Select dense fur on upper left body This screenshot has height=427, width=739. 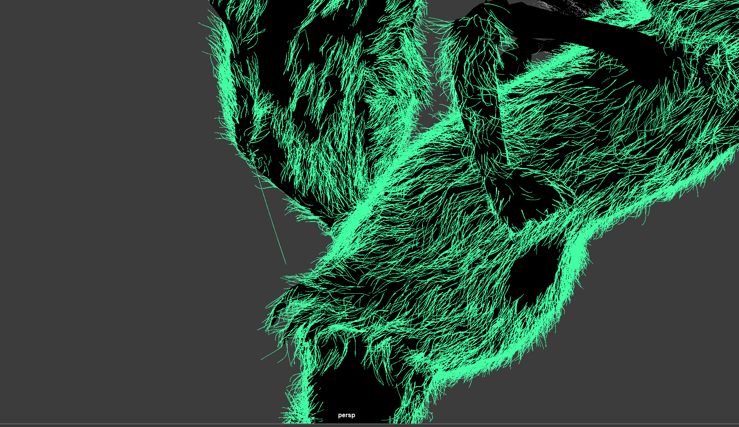point(313,97)
